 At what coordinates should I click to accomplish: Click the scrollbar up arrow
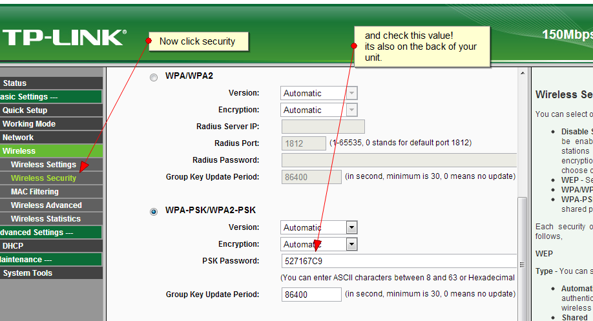tap(523, 74)
